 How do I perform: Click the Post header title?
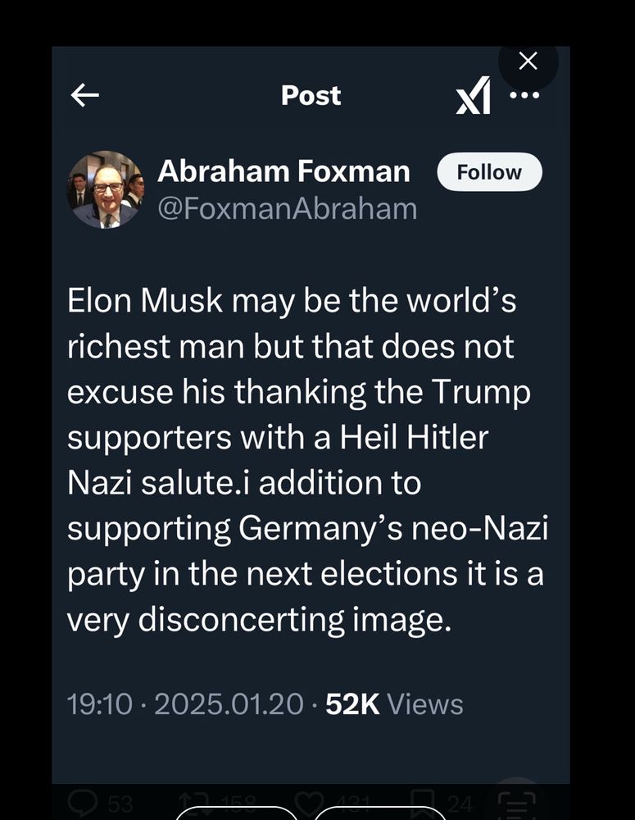[x=311, y=96]
